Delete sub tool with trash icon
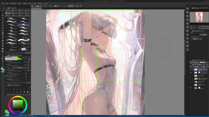The image size is (209, 117). point(30,53)
